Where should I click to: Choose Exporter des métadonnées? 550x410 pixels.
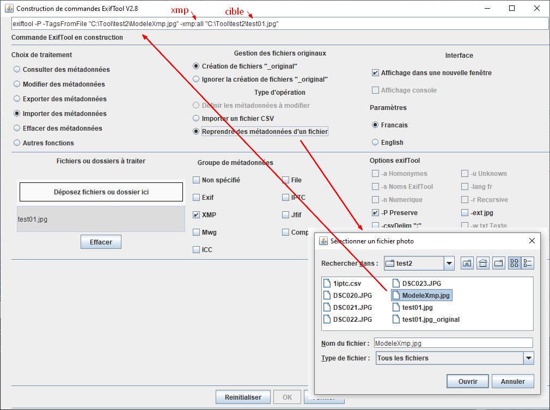[17, 99]
